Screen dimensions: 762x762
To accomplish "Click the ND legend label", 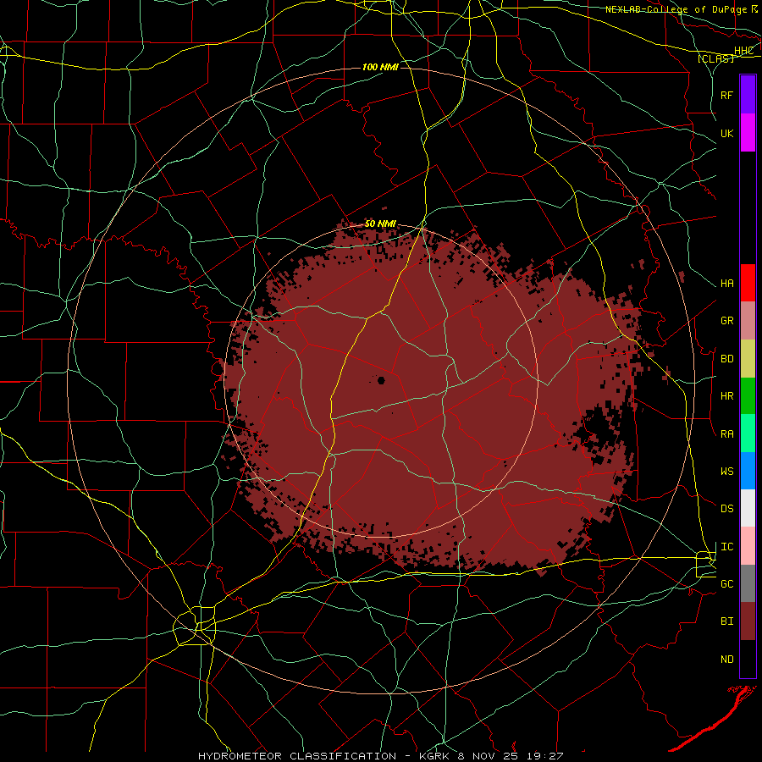I will click(727, 660).
